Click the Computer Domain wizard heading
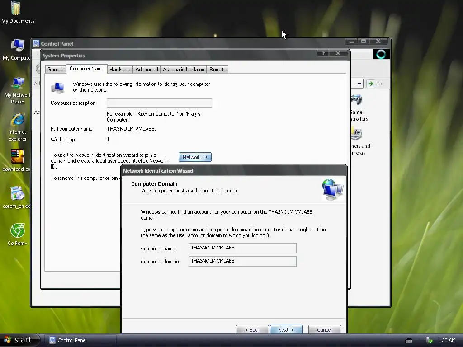 pyautogui.click(x=154, y=184)
